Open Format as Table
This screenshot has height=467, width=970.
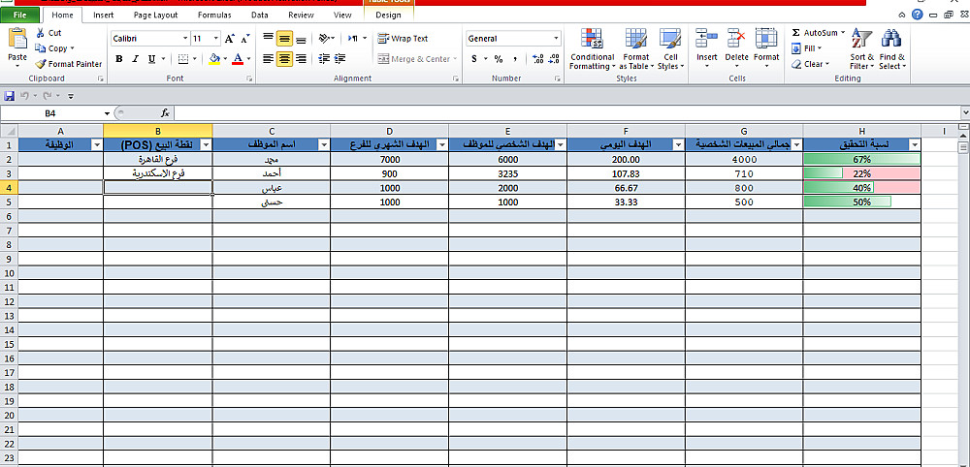point(636,49)
